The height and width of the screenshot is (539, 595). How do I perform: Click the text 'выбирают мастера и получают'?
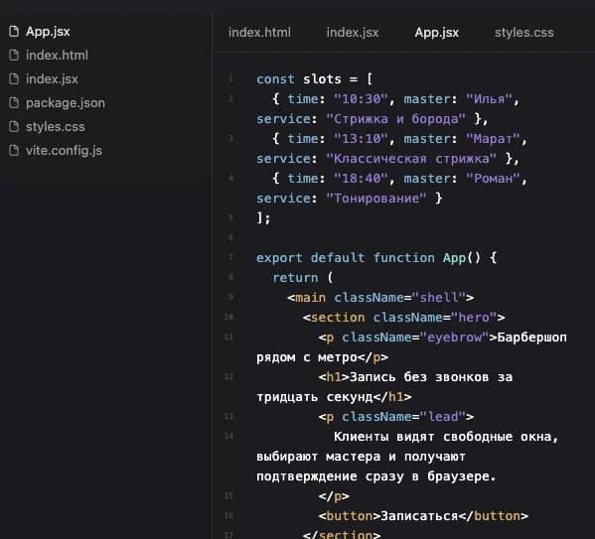(361, 457)
